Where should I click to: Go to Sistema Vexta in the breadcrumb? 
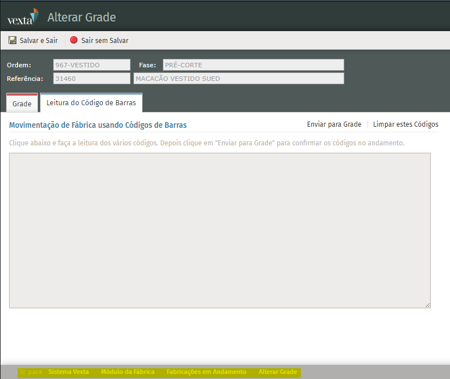click(68, 372)
